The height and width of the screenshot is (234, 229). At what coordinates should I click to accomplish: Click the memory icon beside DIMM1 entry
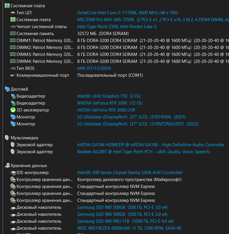[x=13, y=41]
